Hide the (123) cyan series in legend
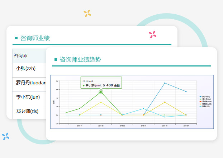Viewport: 223px width, 158px height. [205, 107]
